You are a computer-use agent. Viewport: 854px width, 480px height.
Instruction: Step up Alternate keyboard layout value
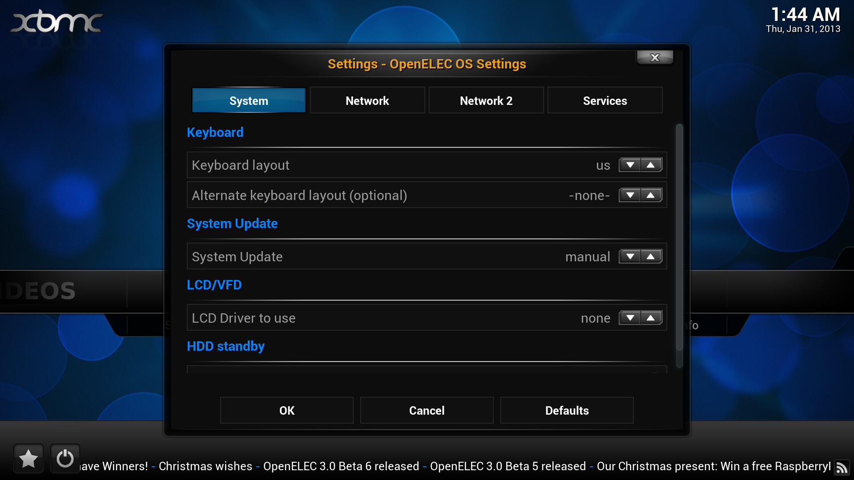click(x=651, y=195)
